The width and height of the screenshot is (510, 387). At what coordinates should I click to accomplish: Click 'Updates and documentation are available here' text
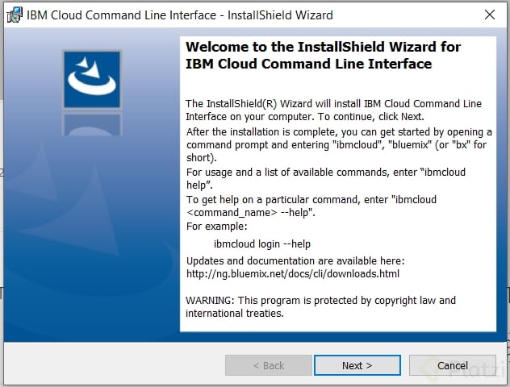click(295, 261)
